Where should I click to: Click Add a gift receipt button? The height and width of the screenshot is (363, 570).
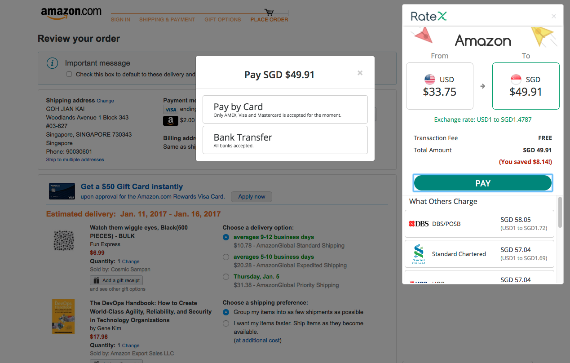(x=116, y=280)
